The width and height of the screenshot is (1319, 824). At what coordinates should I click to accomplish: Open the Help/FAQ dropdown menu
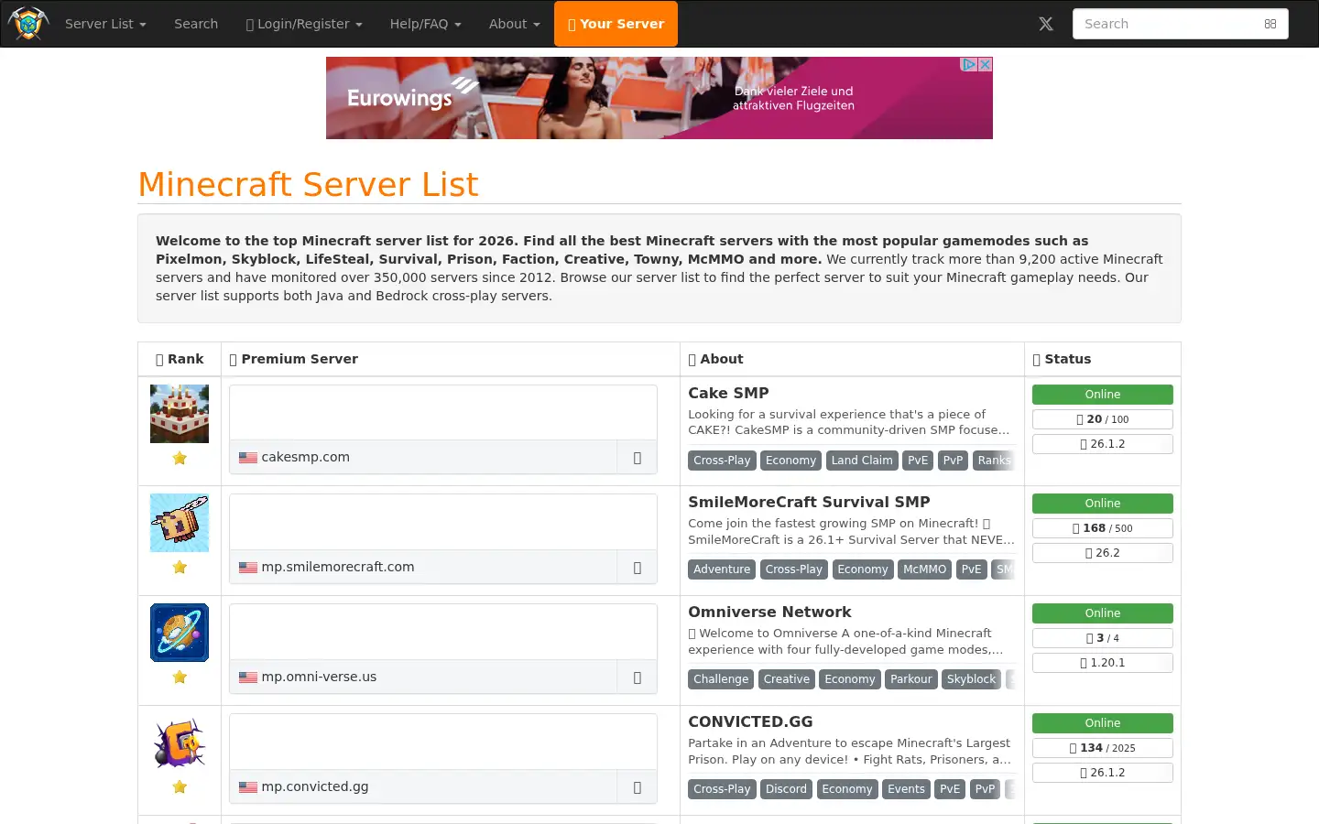(426, 24)
